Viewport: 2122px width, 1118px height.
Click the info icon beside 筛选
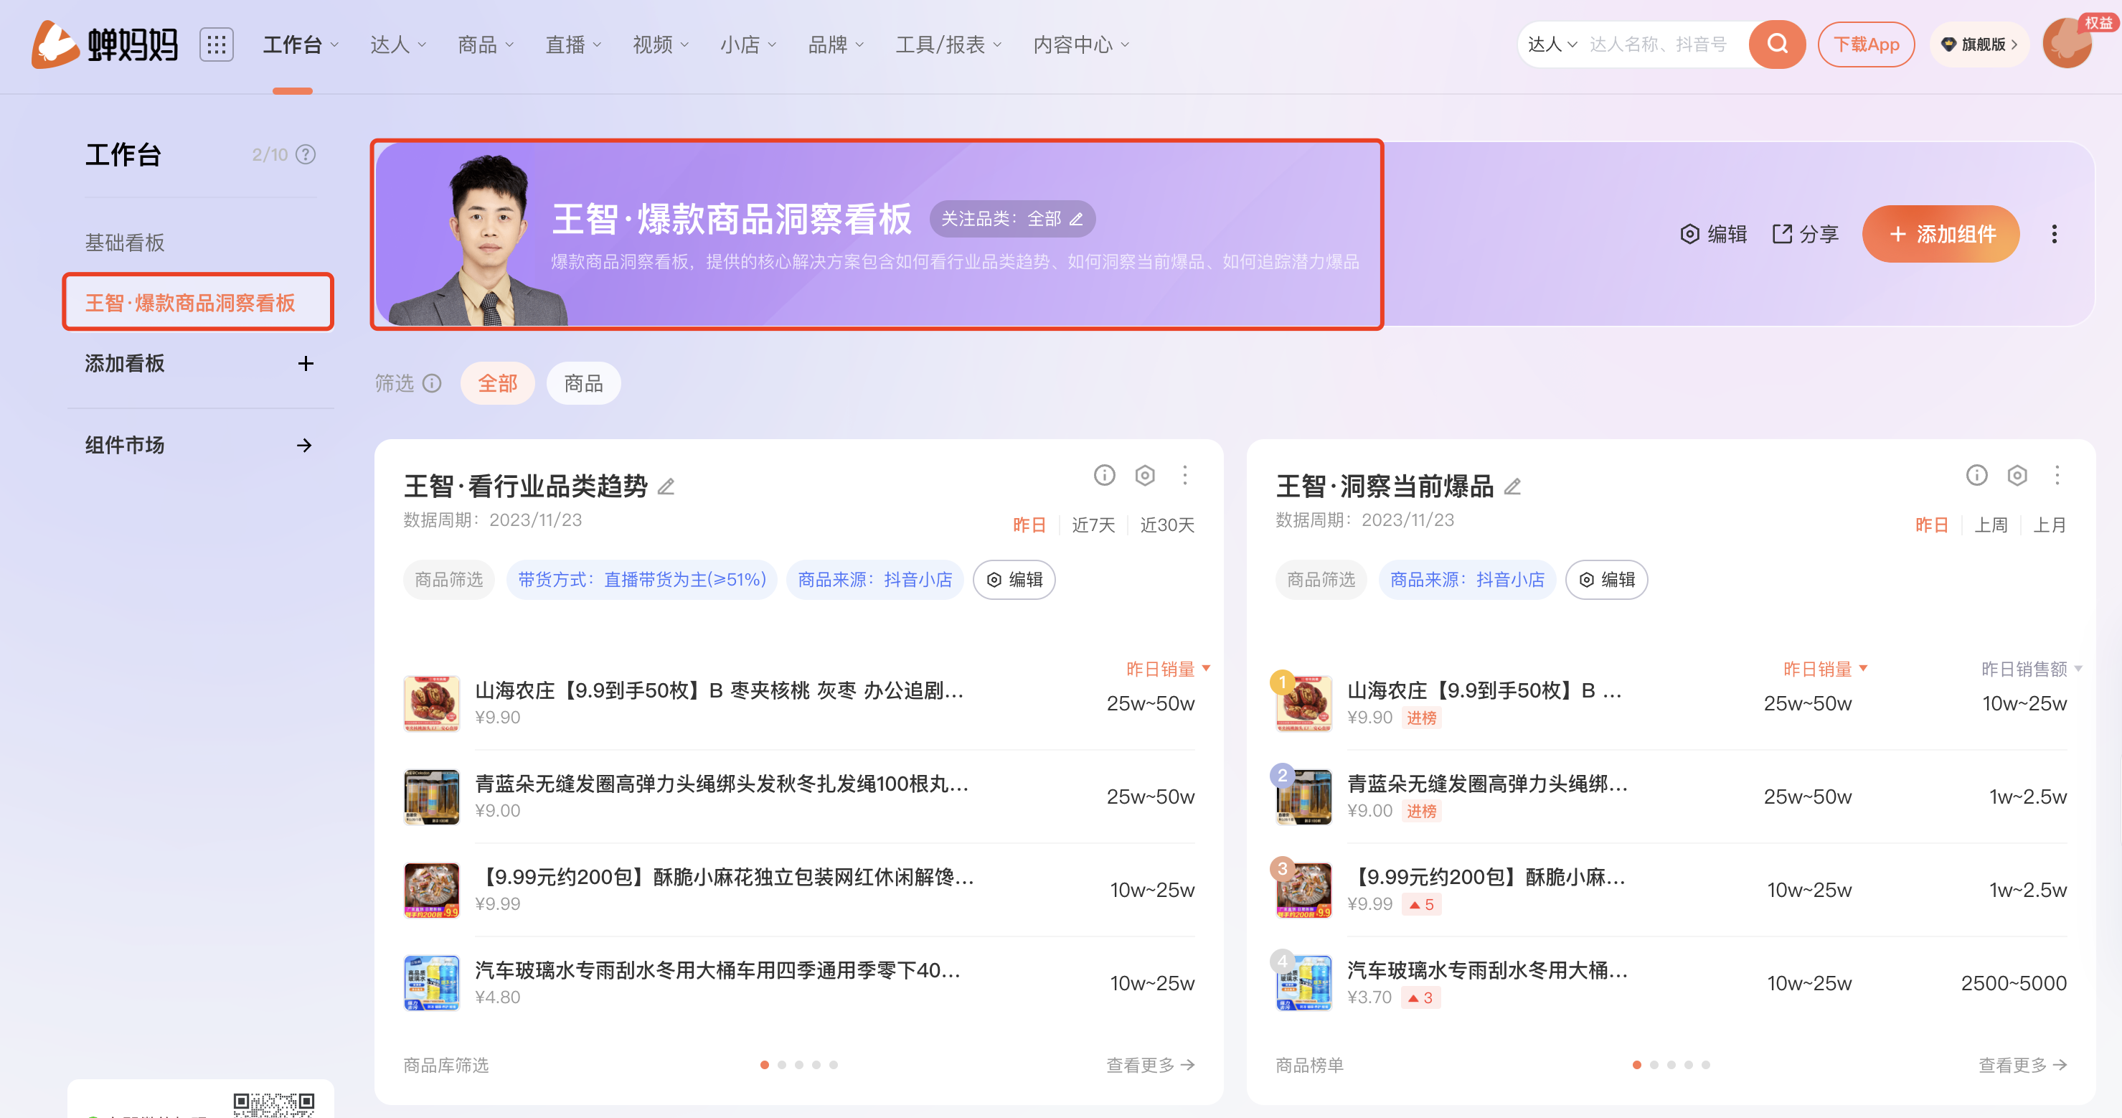[432, 383]
